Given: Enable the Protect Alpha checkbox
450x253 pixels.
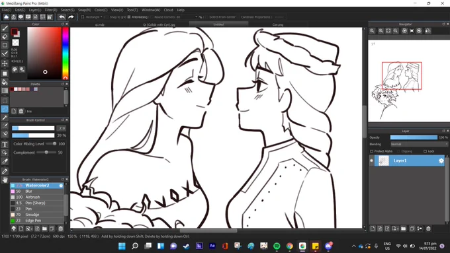Looking at the screenshot, I should [372, 151].
